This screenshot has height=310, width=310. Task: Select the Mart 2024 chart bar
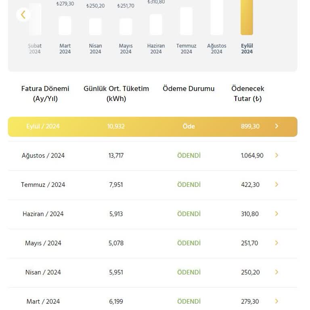(x=65, y=25)
